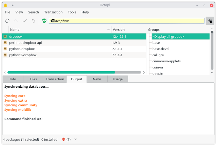Toggle the package groups panel button
Image resolution: width=217 pixels, height=146 pixels.
click(x=210, y=21)
